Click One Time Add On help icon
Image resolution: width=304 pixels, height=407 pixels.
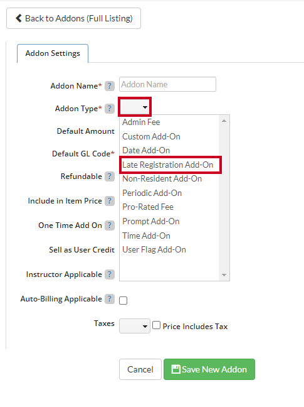(110, 225)
